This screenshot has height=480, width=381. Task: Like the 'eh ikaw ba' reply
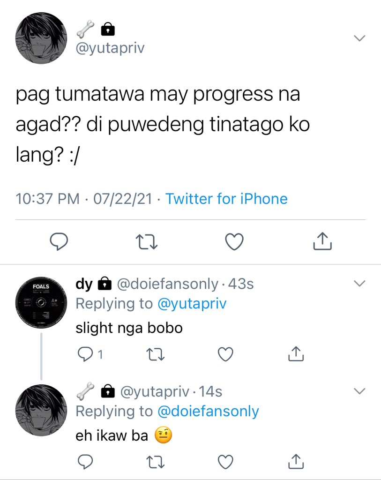tap(225, 462)
